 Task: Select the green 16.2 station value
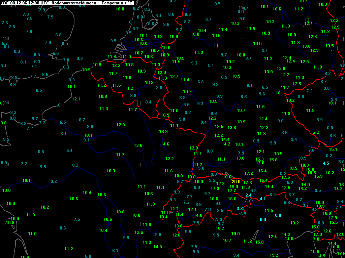pyautogui.click(x=330, y=173)
